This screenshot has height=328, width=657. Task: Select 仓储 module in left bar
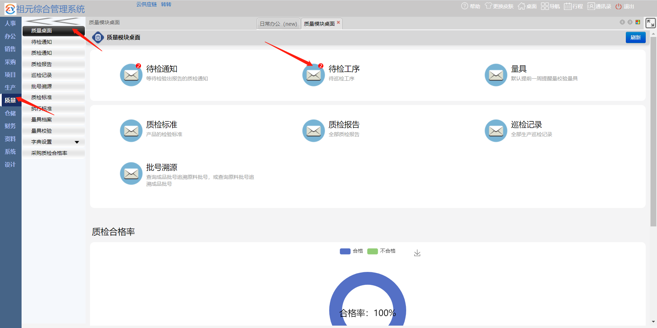click(x=10, y=113)
